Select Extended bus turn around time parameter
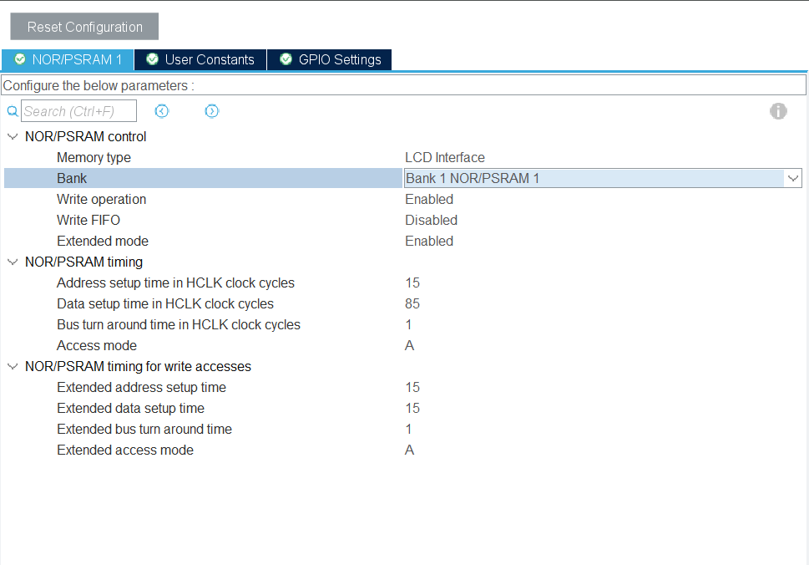The width and height of the screenshot is (809, 565). pos(144,429)
